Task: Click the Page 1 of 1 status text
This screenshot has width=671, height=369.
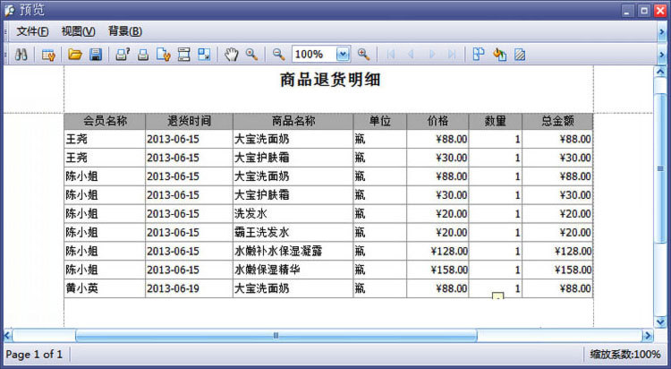Action: 34,355
